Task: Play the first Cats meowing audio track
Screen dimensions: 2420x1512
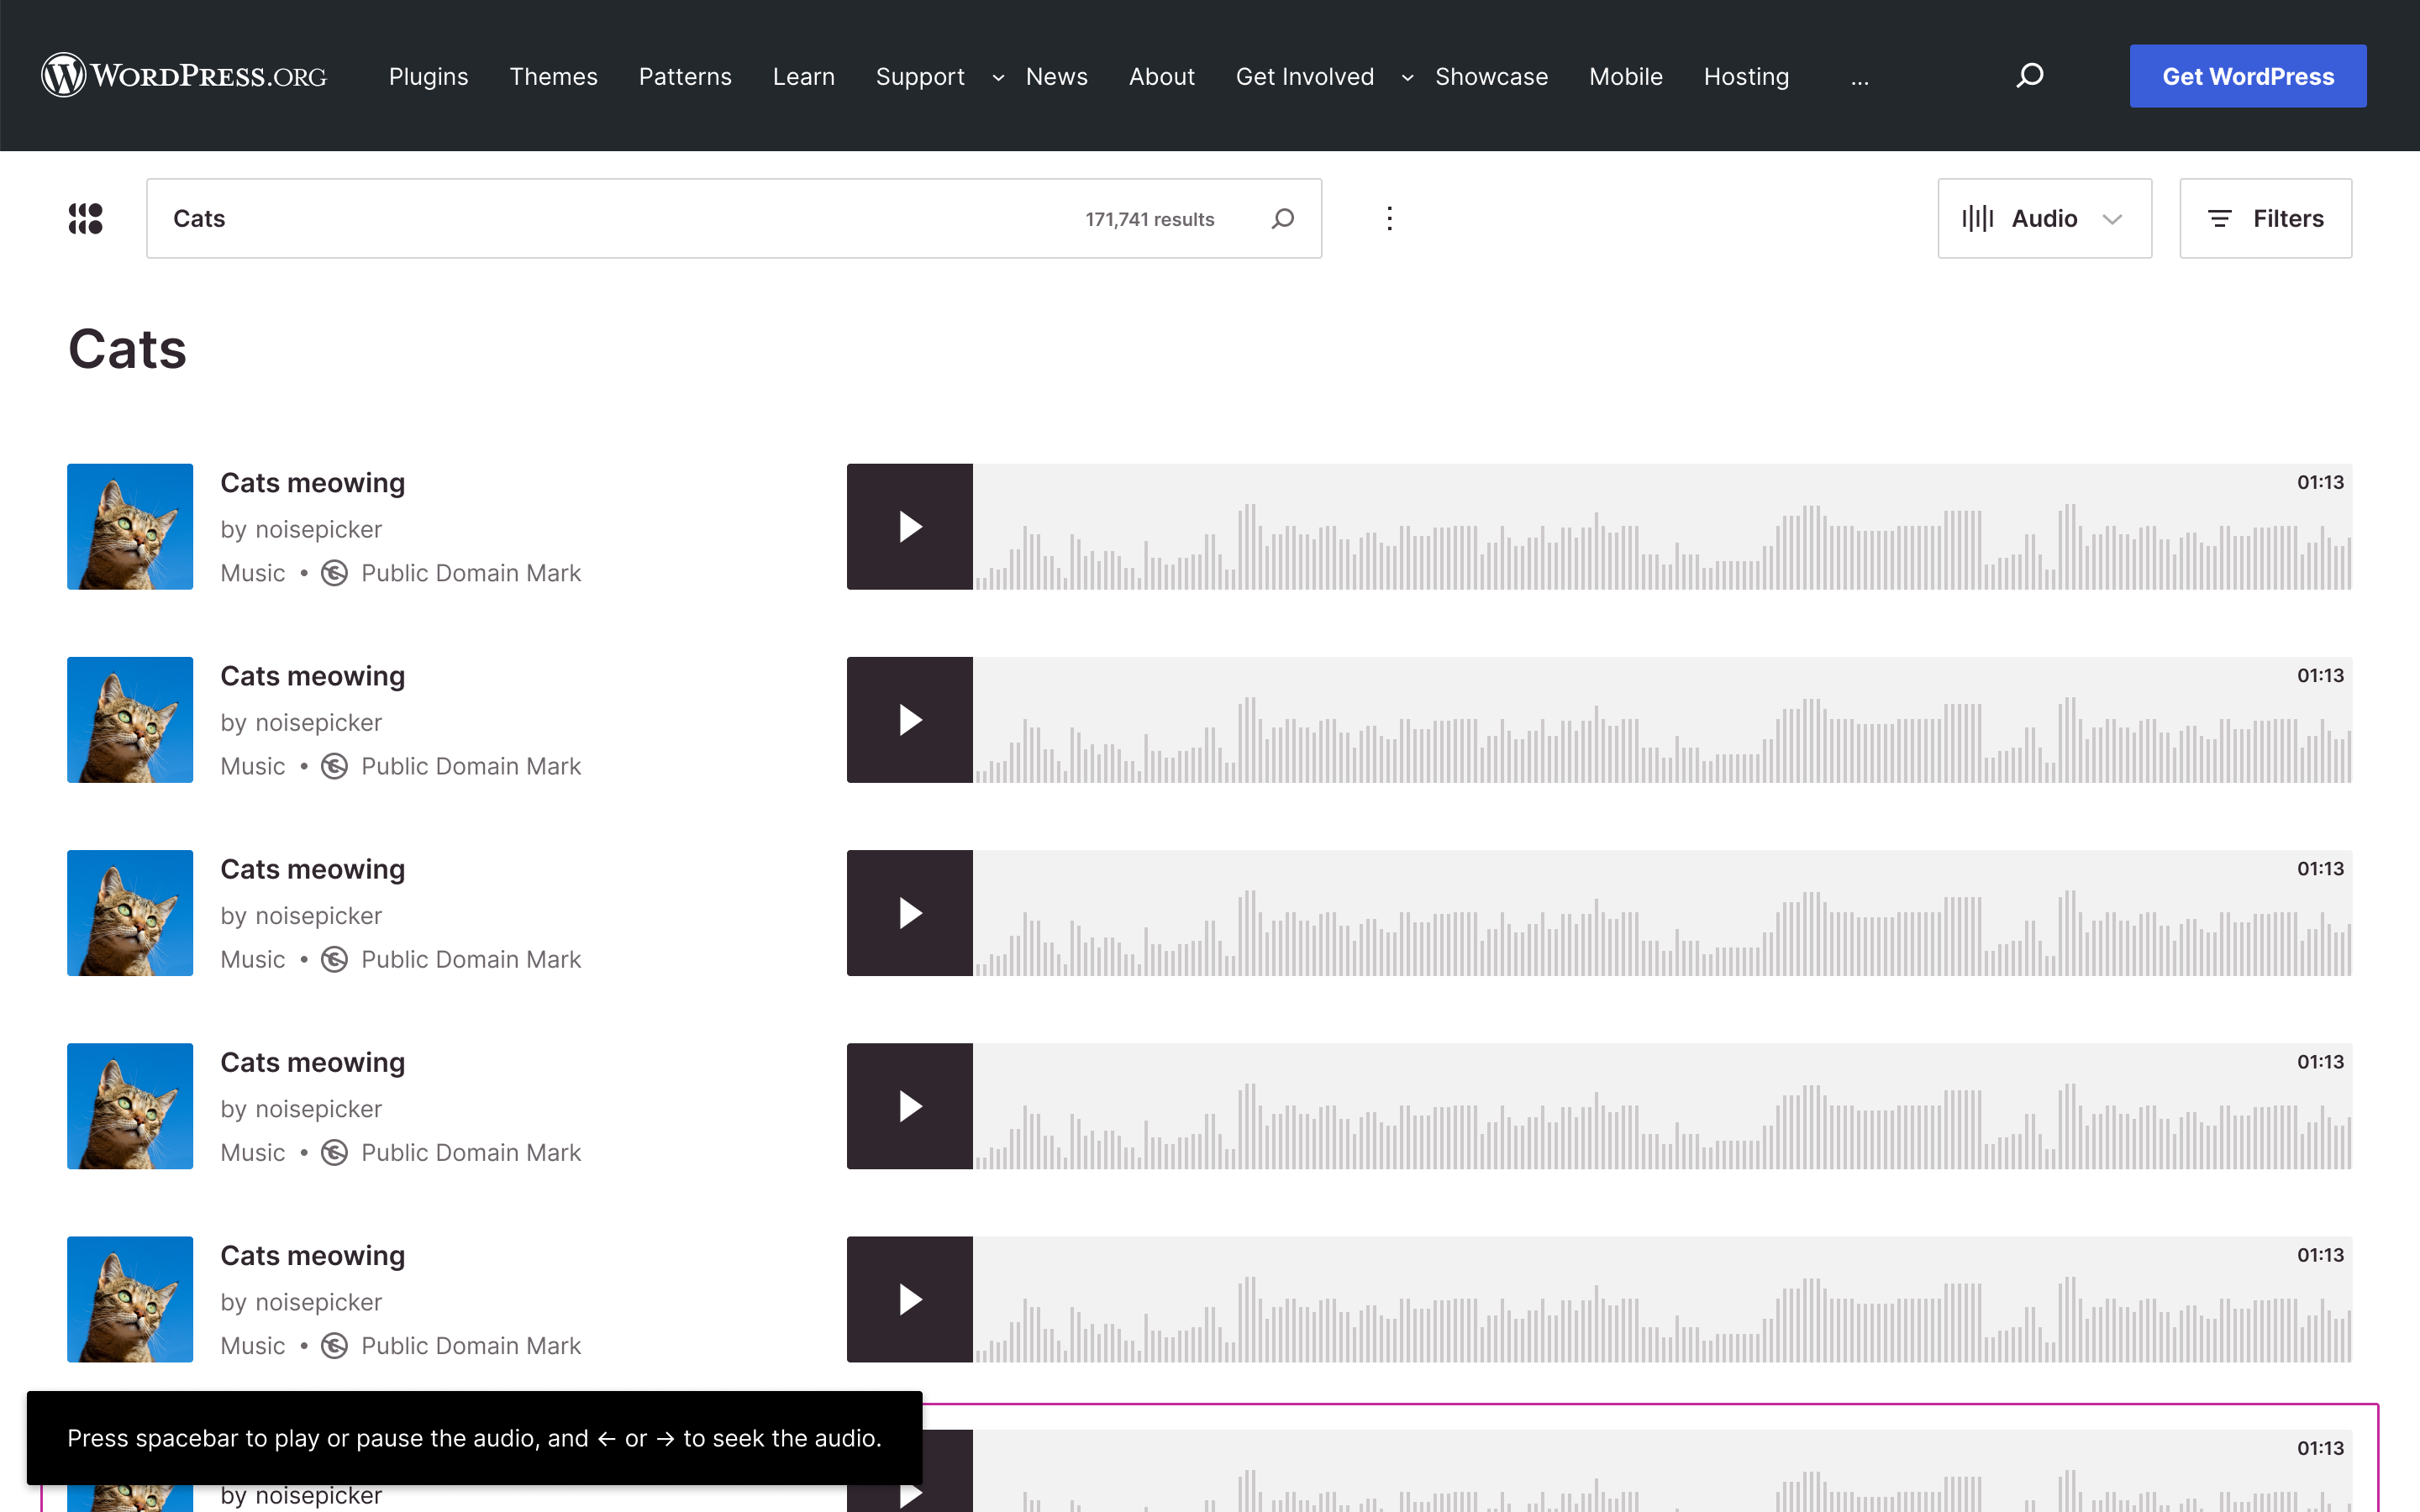Action: 909,526
